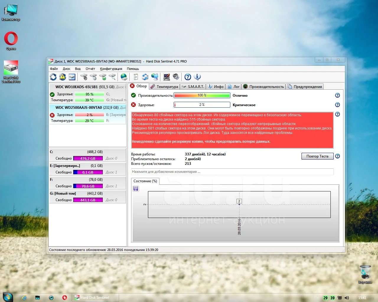Open Корзина recycle bin on desktop
This screenshot has height=302, width=378.
(365, 274)
